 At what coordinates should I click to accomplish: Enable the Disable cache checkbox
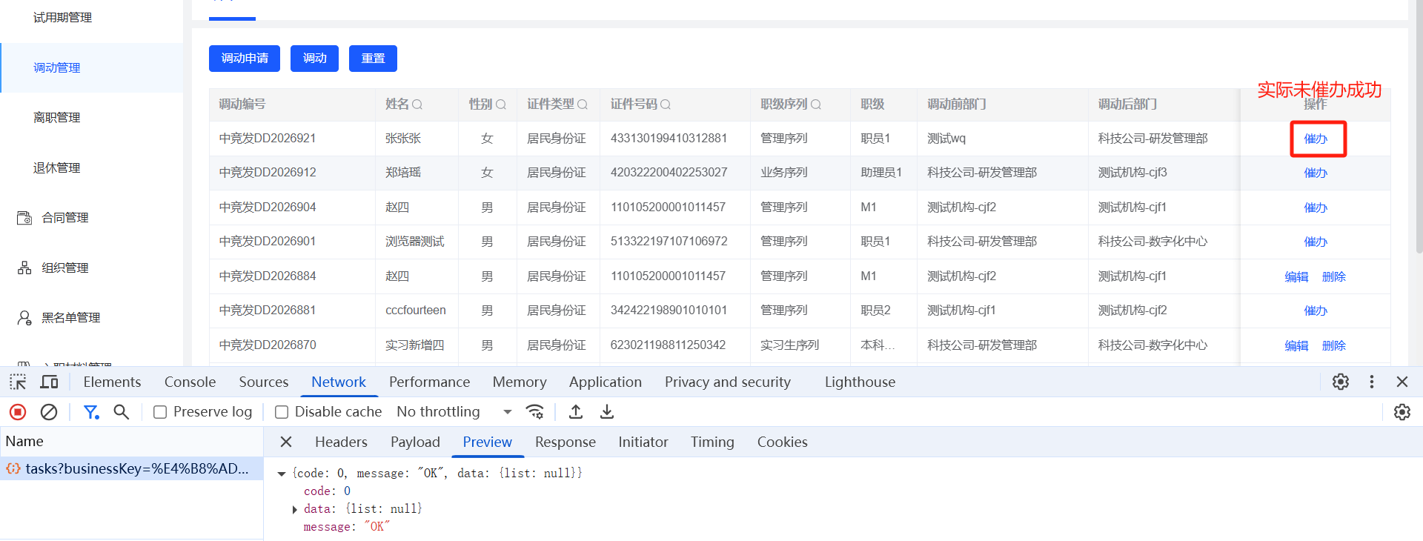282,412
